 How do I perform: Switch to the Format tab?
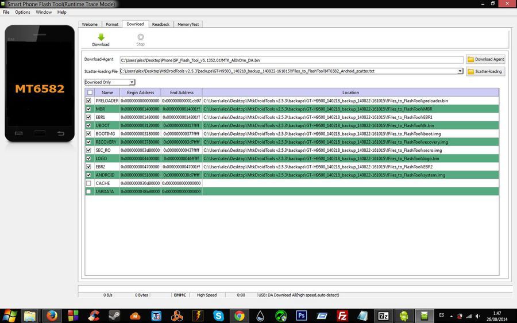(x=112, y=24)
